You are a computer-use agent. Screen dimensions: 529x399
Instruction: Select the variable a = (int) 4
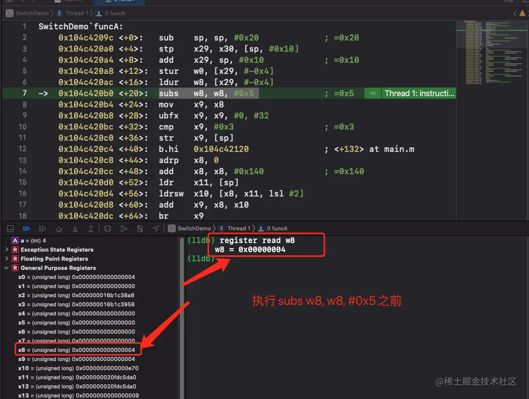pyautogui.click(x=33, y=241)
